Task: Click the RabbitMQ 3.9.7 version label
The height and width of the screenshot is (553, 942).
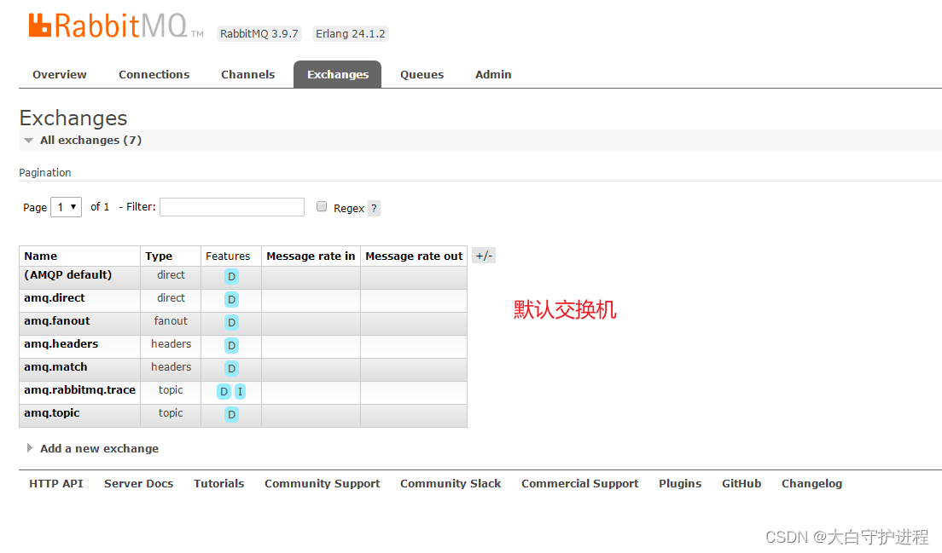Action: [x=259, y=33]
